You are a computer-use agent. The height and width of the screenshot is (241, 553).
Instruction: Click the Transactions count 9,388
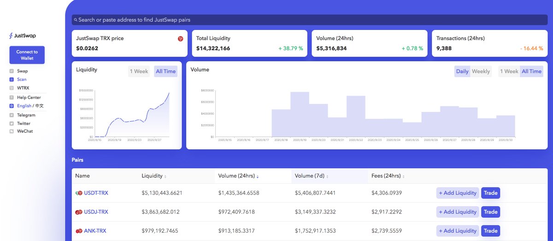pyautogui.click(x=444, y=48)
